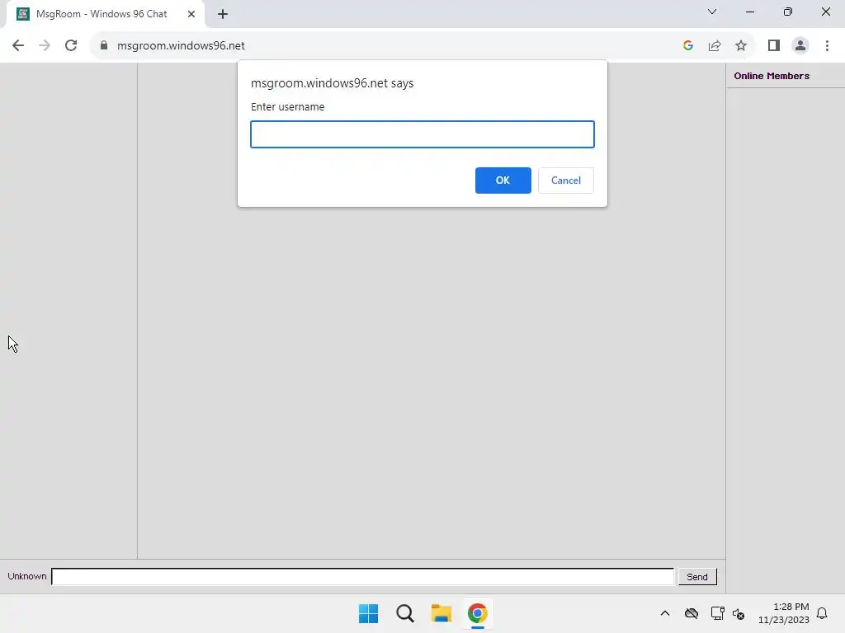This screenshot has height=633, width=845.
Task: Launch File Explorer from the taskbar
Action: point(441,613)
